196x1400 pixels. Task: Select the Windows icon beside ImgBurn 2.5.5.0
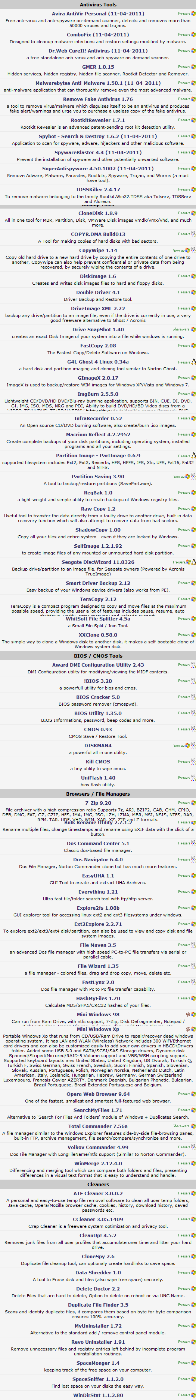click(193, 394)
